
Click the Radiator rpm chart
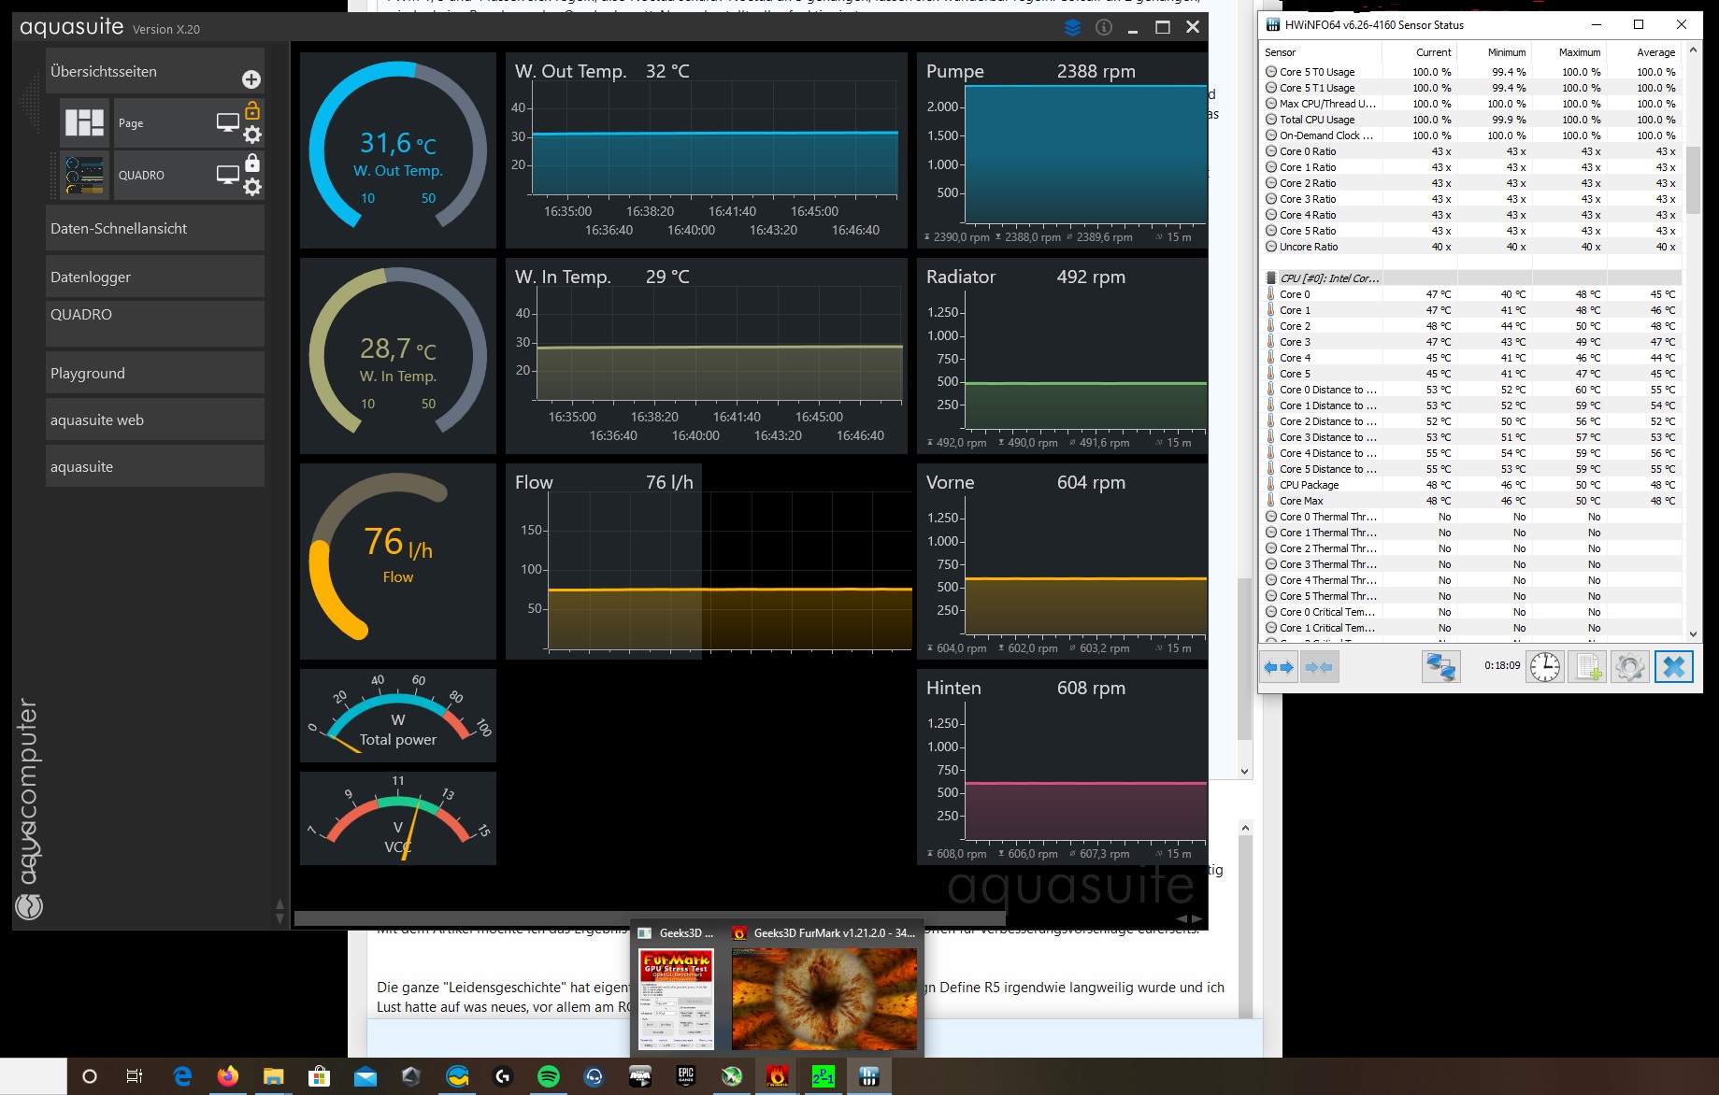pyautogui.click(x=1062, y=355)
